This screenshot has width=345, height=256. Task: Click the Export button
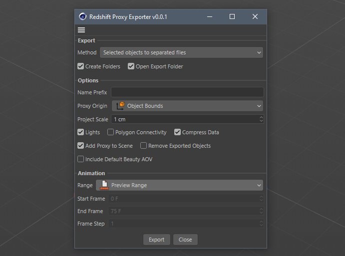coord(156,240)
